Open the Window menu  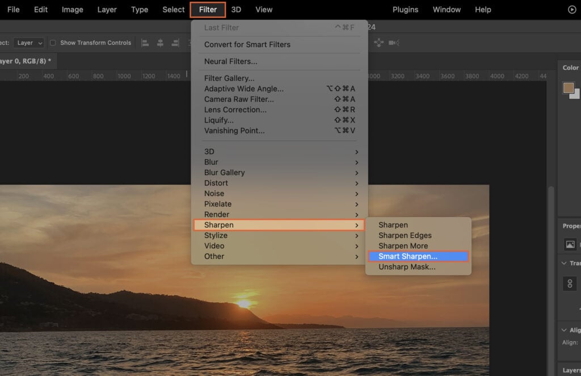[447, 9]
